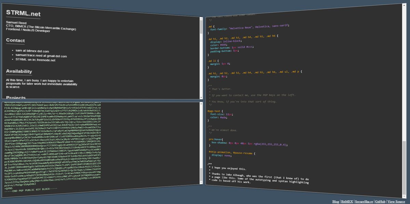
Task: Click the Availability section heading
Action: pyautogui.click(x=19, y=71)
